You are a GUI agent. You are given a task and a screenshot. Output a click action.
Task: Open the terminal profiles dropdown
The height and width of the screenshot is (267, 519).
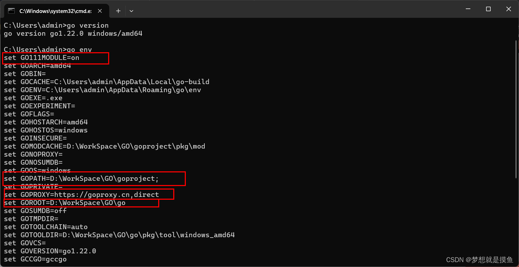(131, 11)
